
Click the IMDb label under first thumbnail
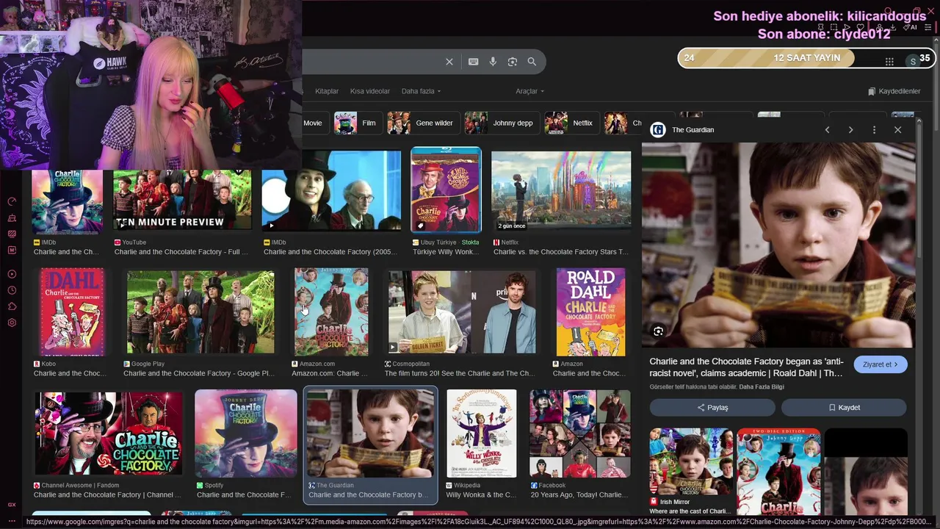(x=49, y=242)
